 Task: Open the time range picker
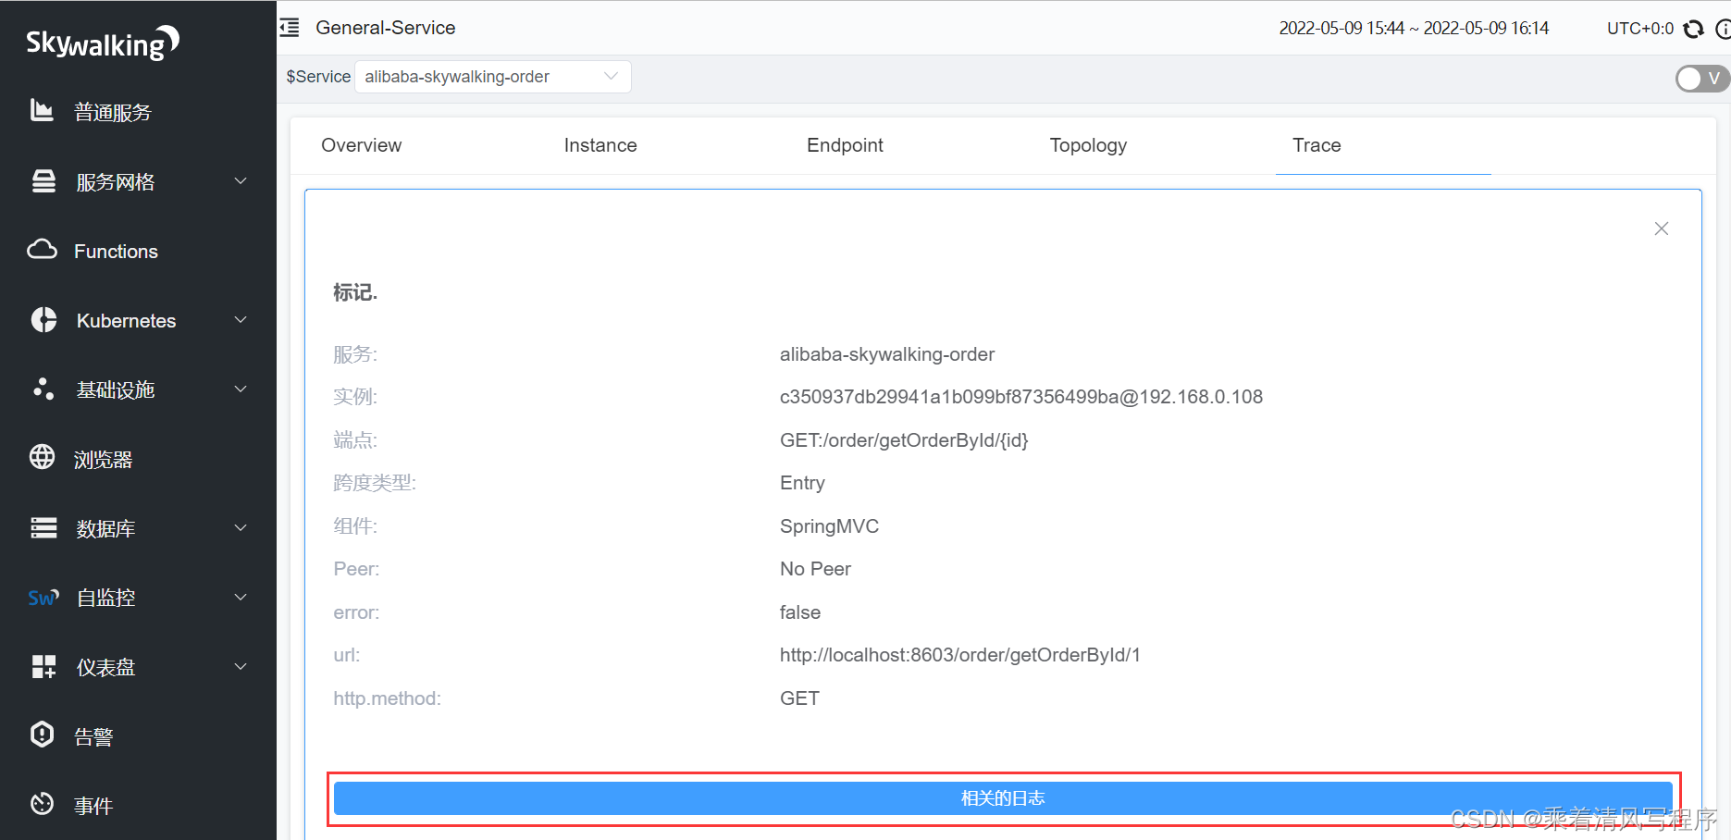(x=1414, y=29)
